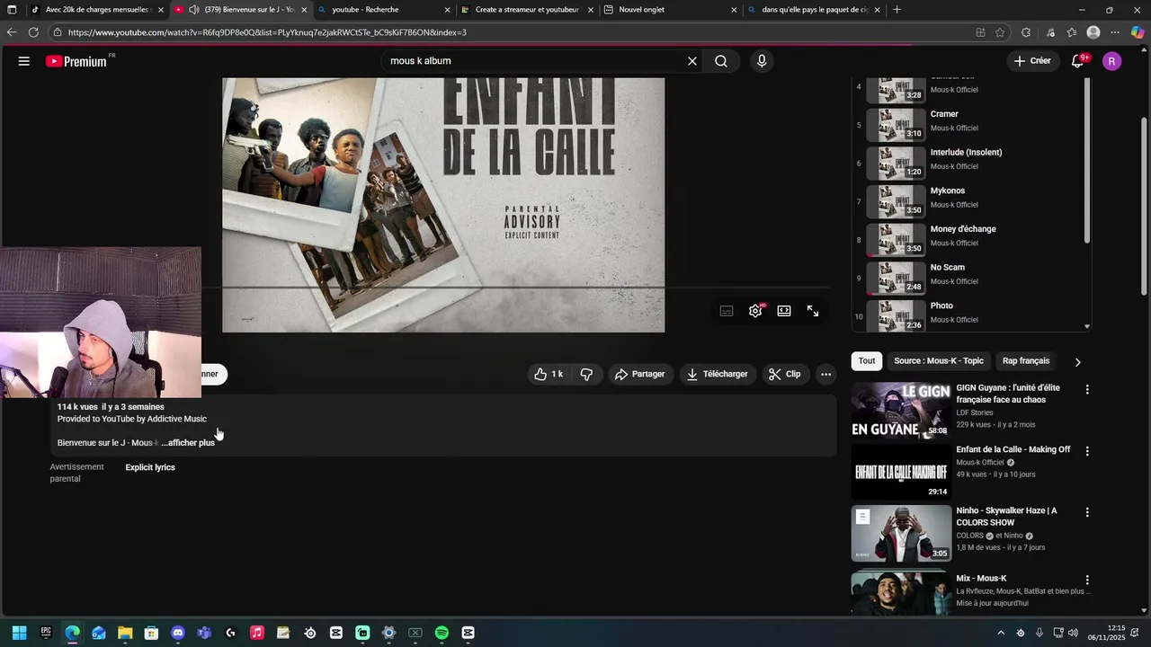
Task: Switch to the 'dans qu'elle pays le paquet' tab
Action: (814, 10)
